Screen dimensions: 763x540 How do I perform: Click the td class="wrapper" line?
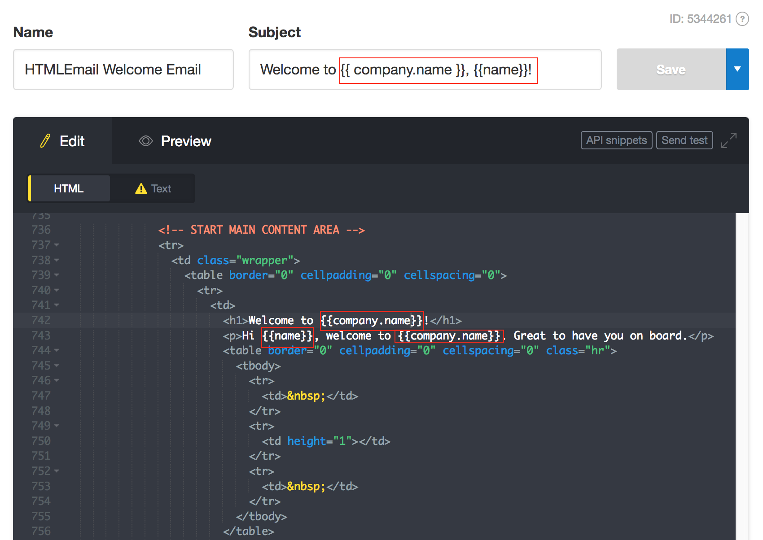pos(236,260)
